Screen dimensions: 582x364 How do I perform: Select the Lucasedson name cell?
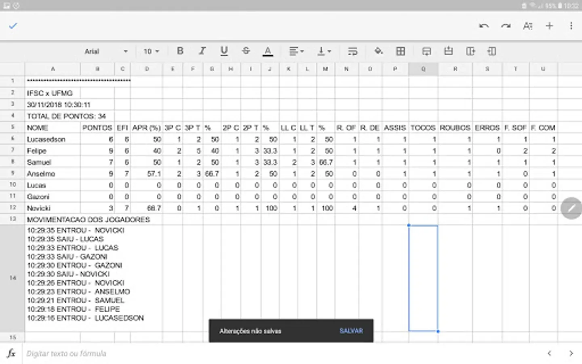53,139
